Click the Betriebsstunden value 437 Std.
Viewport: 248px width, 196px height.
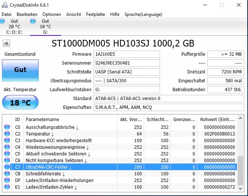pyautogui.click(x=226, y=90)
